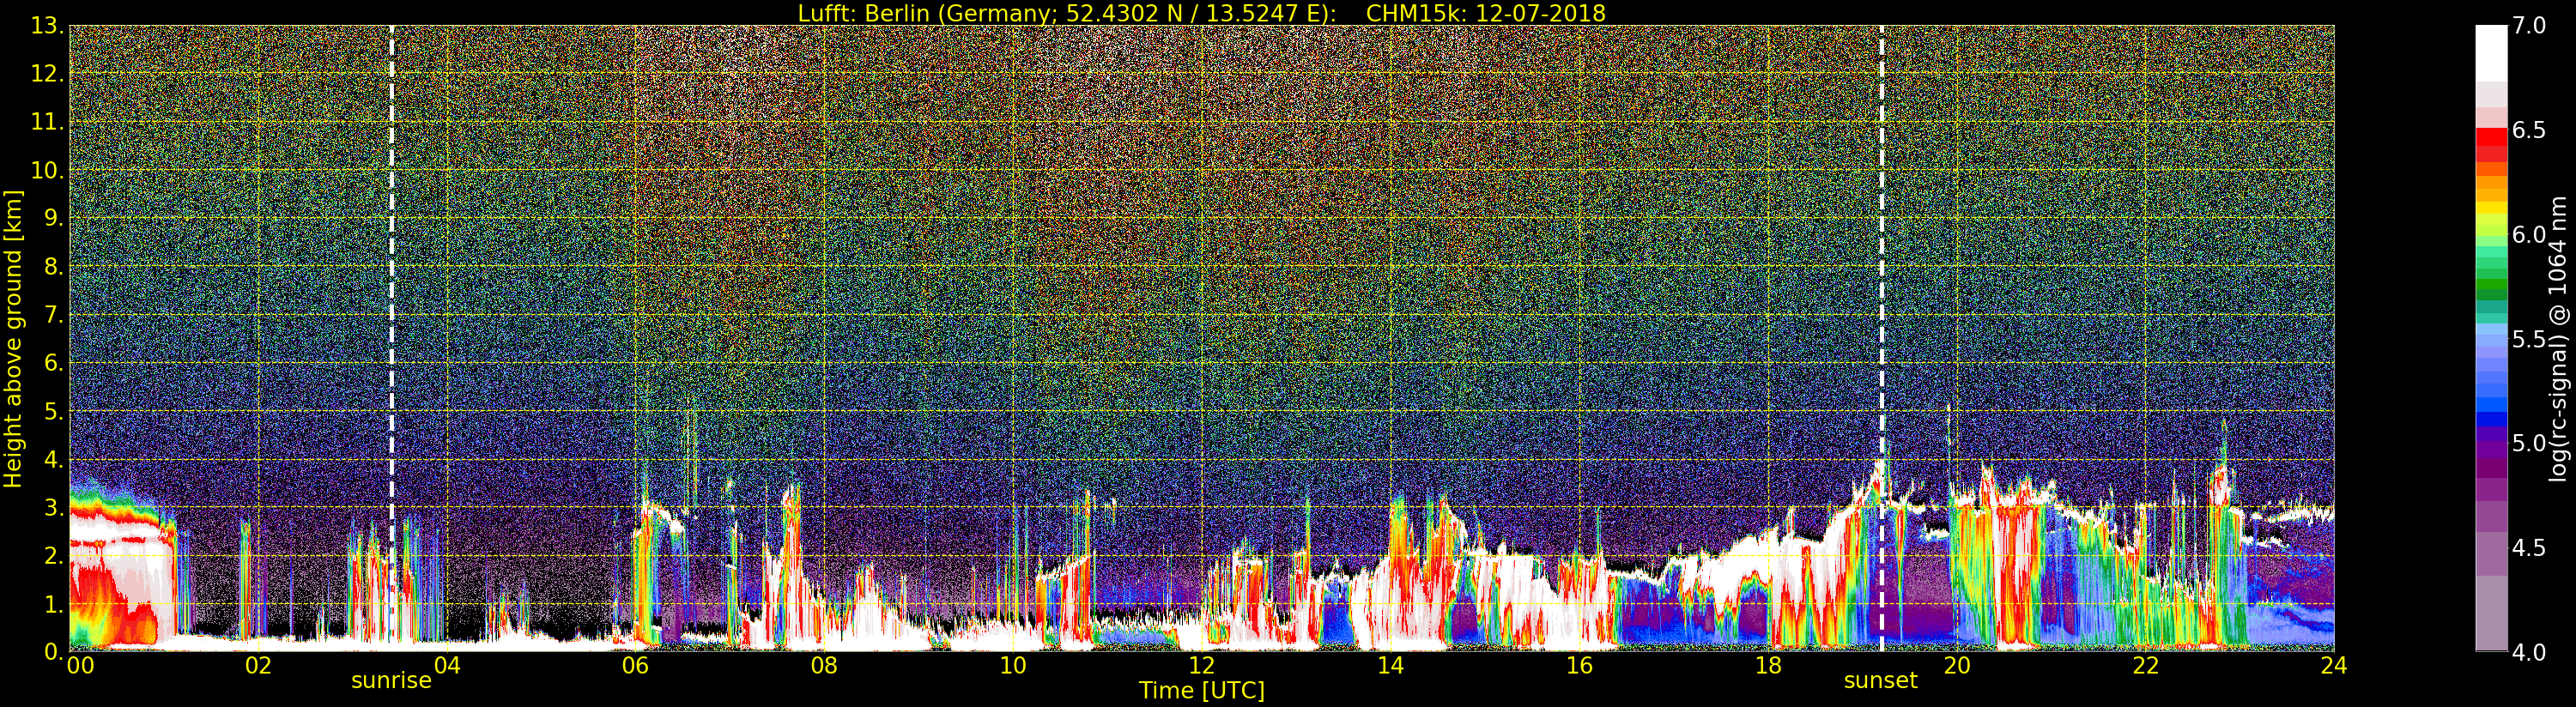Click the '4.5' colorbar scale value

[2529, 548]
